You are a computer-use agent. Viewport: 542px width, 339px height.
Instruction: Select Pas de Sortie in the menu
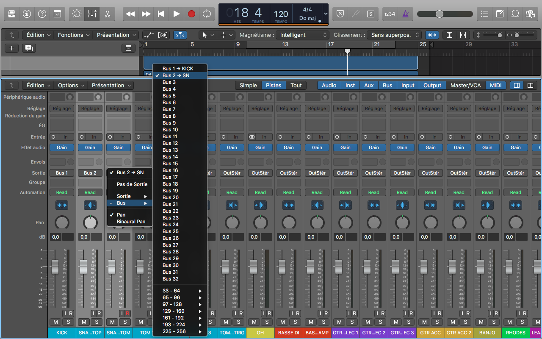pyautogui.click(x=130, y=184)
